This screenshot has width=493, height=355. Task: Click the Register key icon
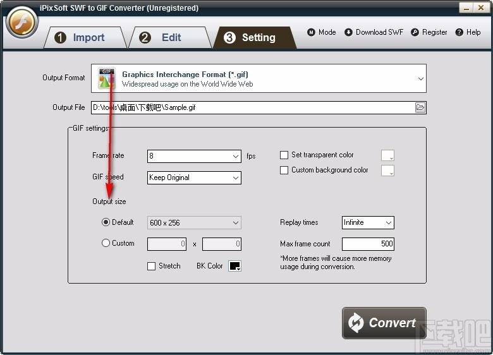415,32
